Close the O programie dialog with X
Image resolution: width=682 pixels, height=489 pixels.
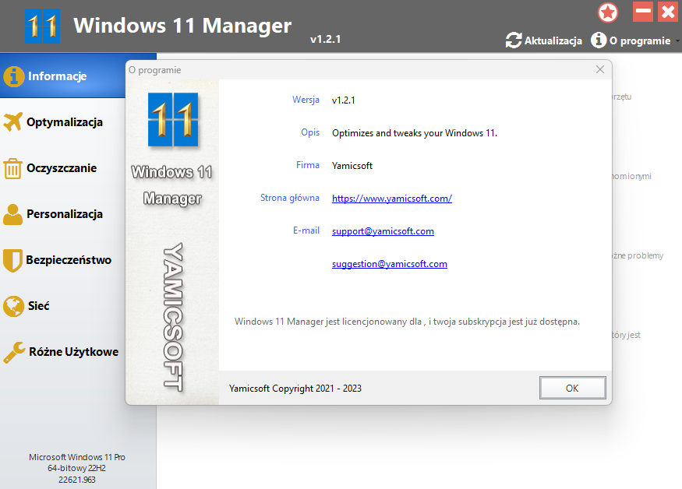click(x=600, y=69)
